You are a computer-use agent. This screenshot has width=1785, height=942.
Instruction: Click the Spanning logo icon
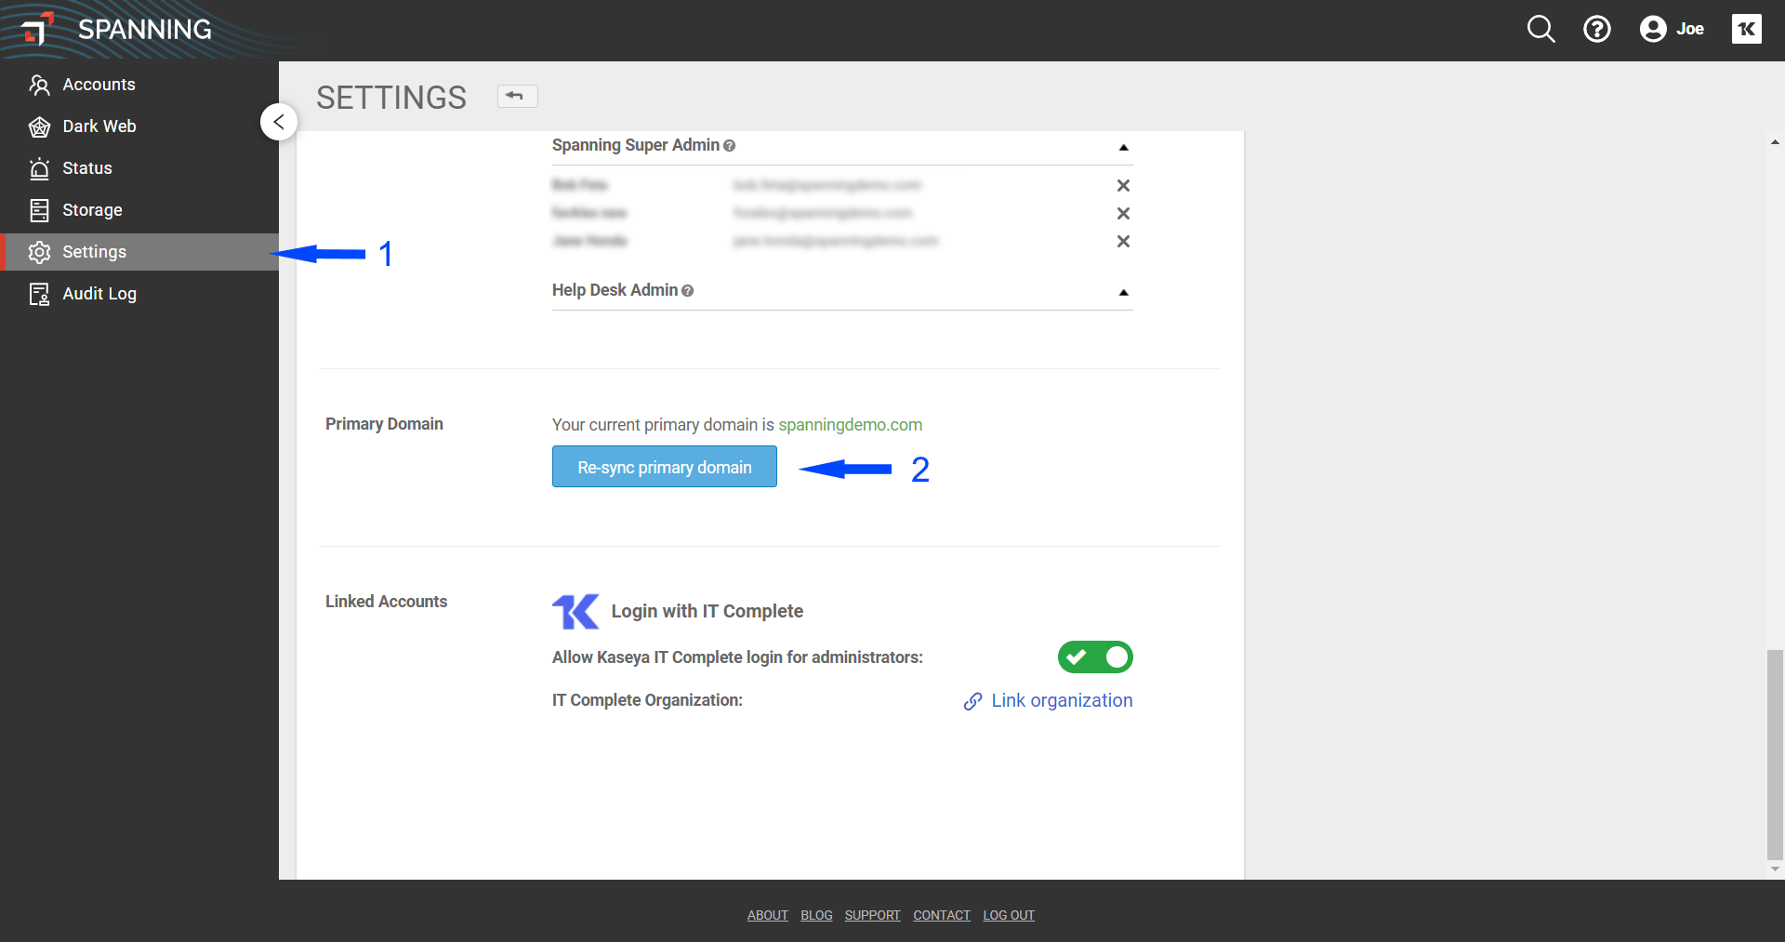coord(36,29)
